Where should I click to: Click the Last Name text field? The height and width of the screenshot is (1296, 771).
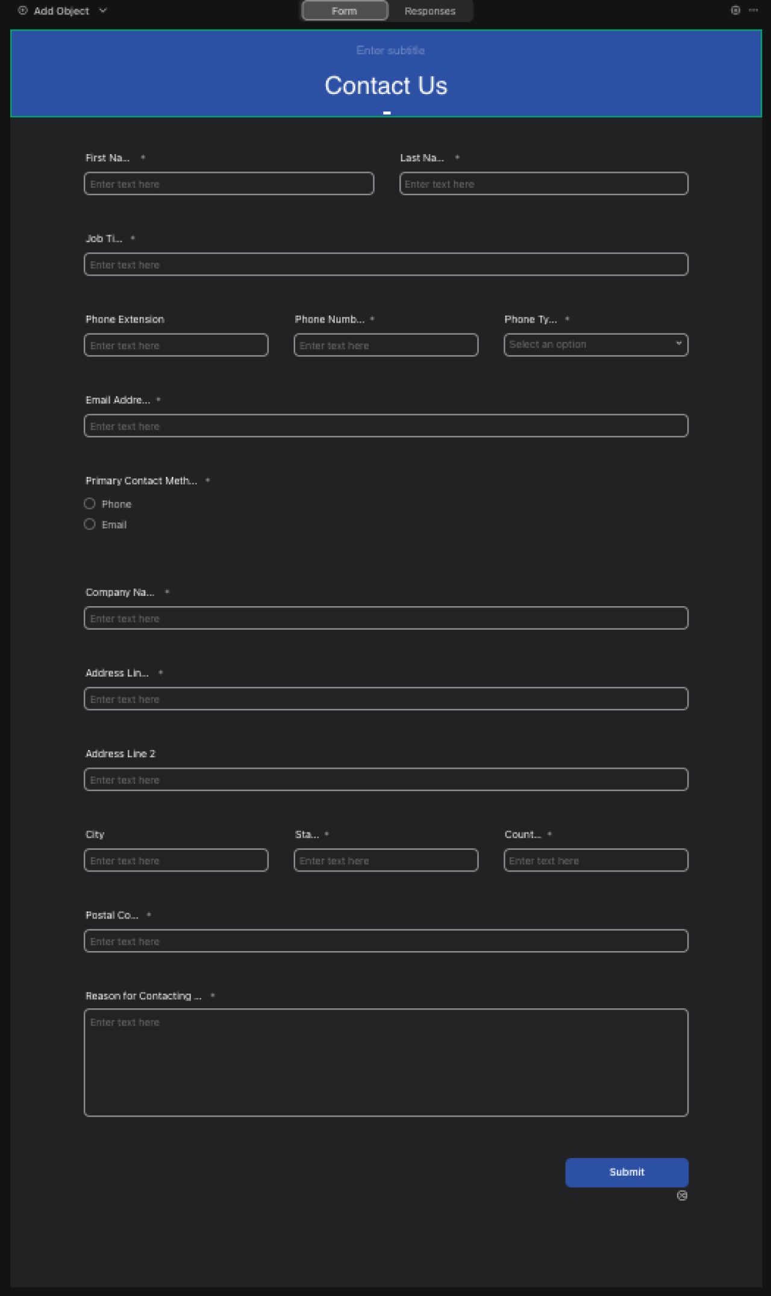(544, 184)
